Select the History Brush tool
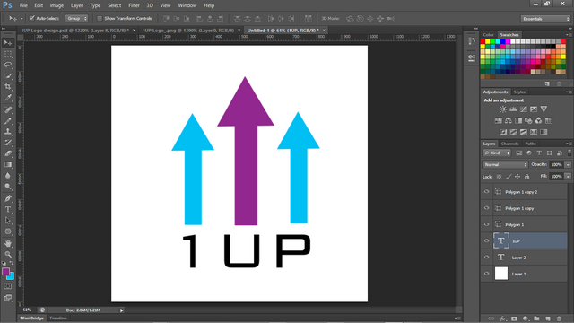Screen dimensions: 574x323 pos(8,143)
